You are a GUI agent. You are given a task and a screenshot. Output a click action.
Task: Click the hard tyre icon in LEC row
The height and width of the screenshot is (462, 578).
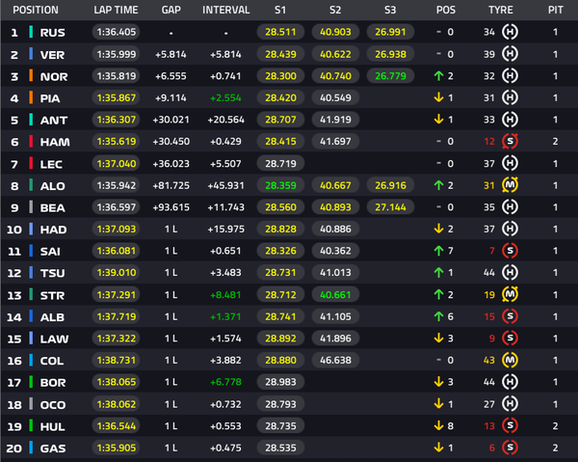[x=510, y=163]
